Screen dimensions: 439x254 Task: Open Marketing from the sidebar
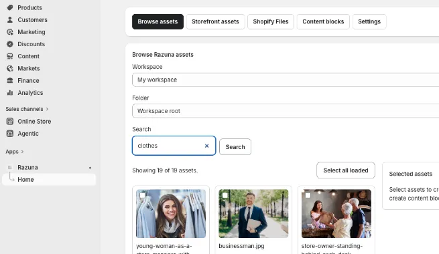tap(32, 32)
